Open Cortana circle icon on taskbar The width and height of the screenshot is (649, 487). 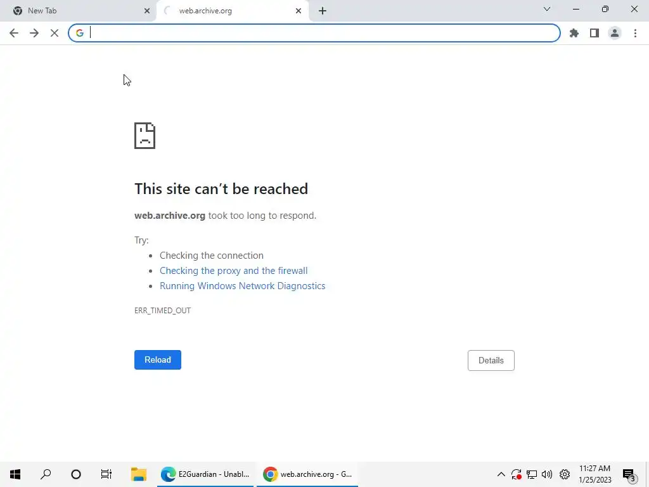76,474
